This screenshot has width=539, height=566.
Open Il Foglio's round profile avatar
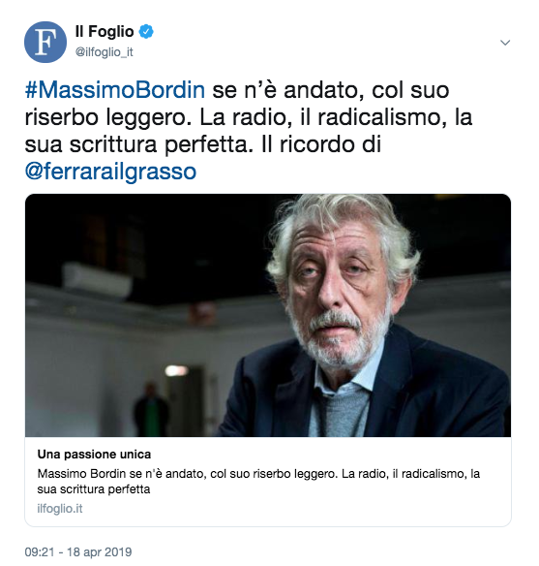click(45, 42)
